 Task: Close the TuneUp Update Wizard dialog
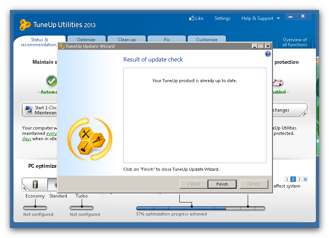point(268,46)
